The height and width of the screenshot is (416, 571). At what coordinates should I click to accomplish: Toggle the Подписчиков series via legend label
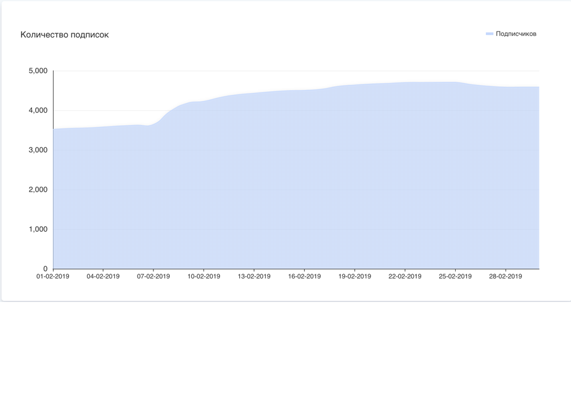[516, 34]
